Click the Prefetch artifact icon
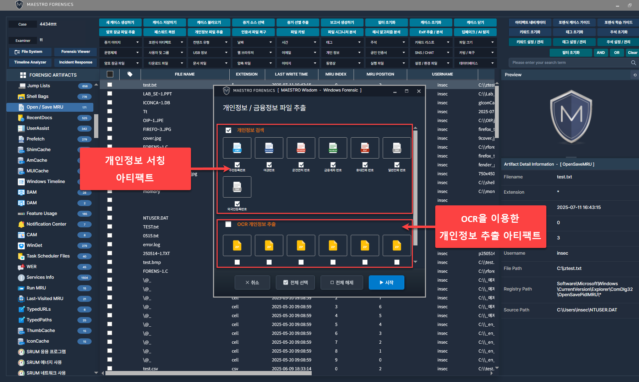Screen dimensions: 639x382 click(21, 139)
